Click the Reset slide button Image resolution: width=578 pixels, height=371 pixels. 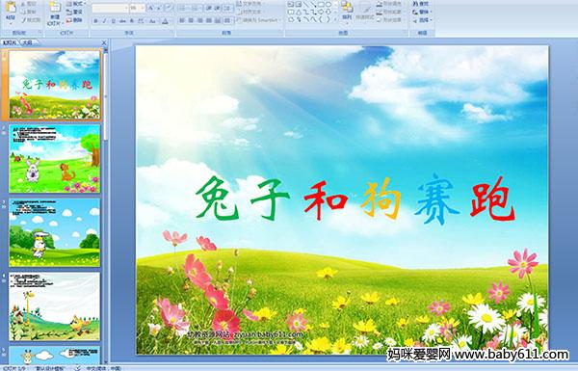pos(74,13)
